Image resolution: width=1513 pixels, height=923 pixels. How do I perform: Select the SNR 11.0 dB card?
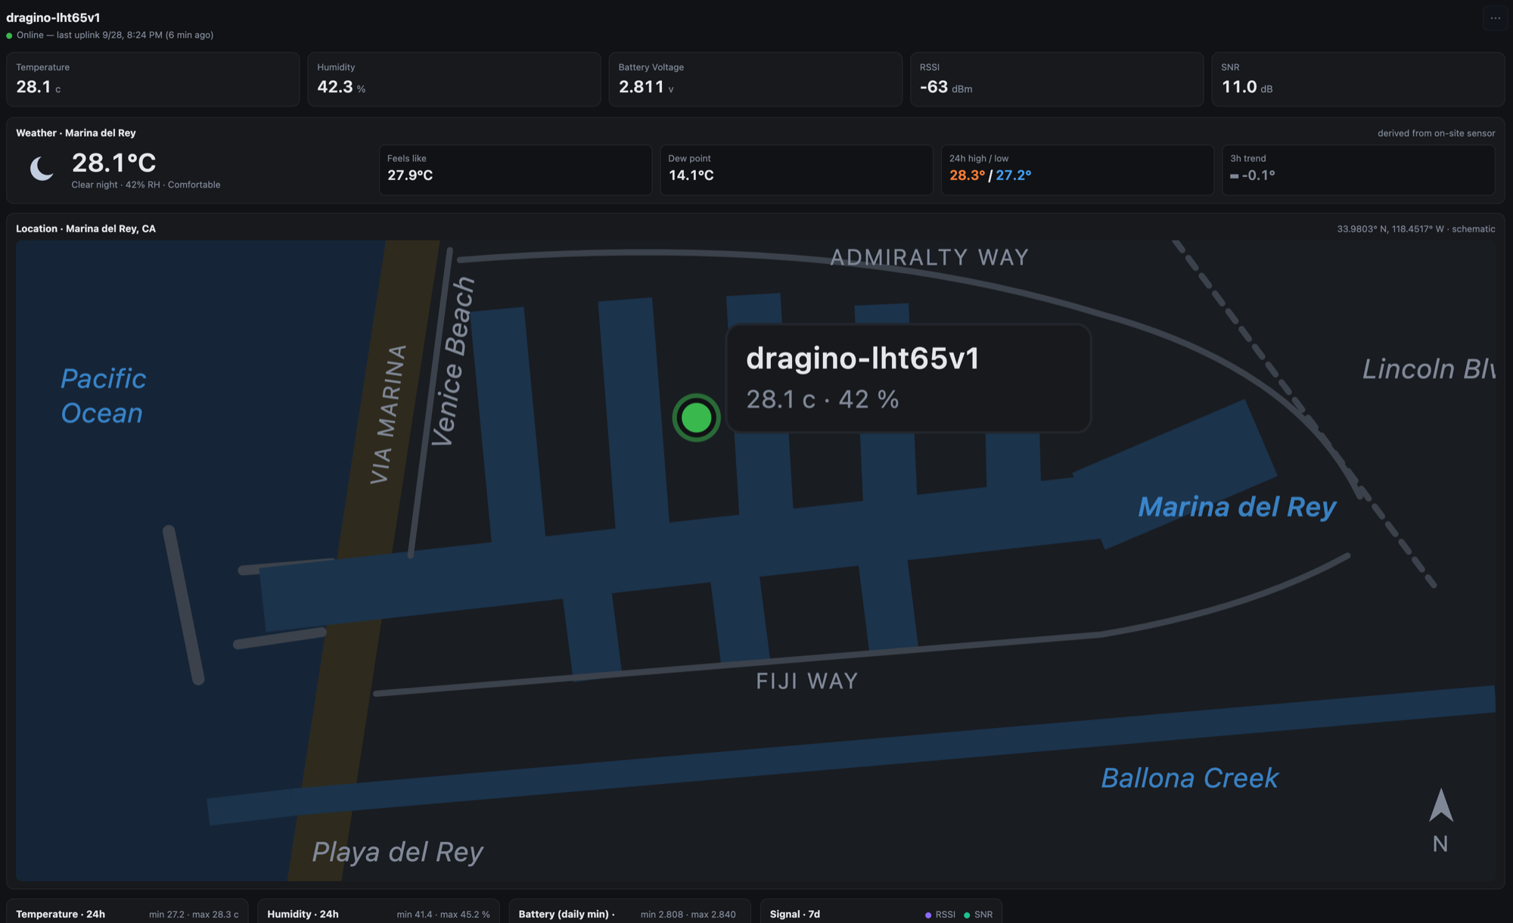pos(1358,79)
